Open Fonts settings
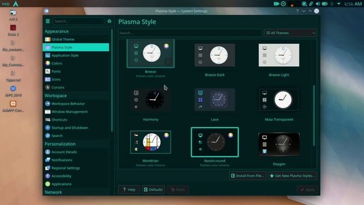Viewport: 364px width, 205px height. 76,71
